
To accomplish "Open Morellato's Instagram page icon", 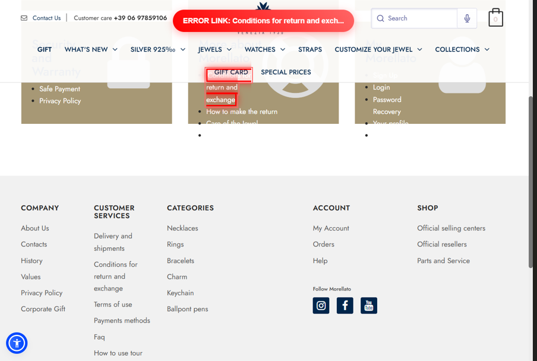I will [x=321, y=305].
